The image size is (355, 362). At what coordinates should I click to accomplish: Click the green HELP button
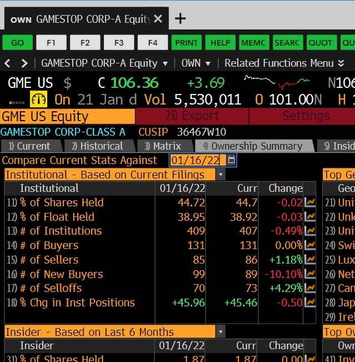(221, 42)
